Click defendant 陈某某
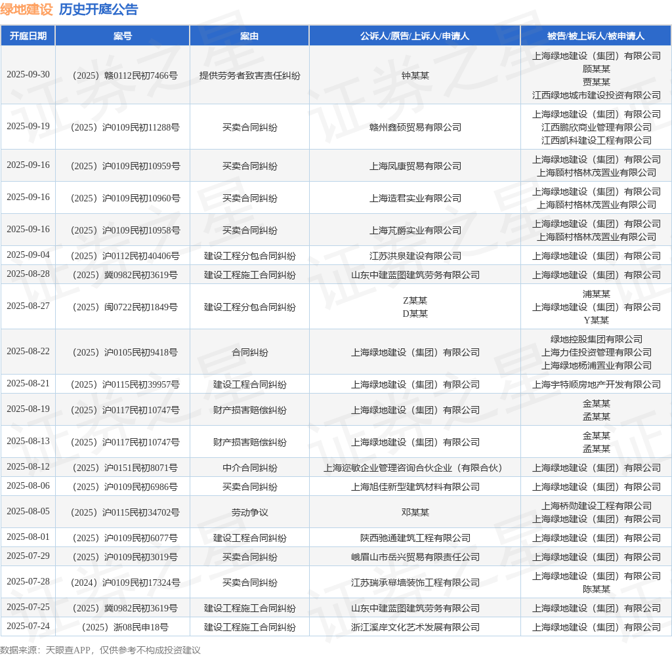The image size is (672, 656). click(x=596, y=589)
